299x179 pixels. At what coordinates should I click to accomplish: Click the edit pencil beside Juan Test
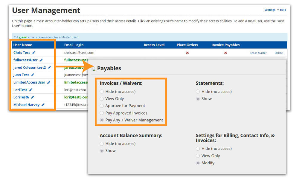point(32,75)
